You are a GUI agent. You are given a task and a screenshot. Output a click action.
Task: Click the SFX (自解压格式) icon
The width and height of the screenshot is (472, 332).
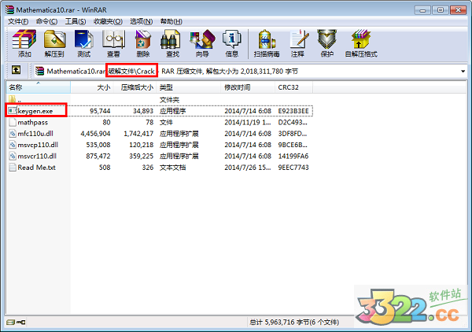[x=360, y=39]
